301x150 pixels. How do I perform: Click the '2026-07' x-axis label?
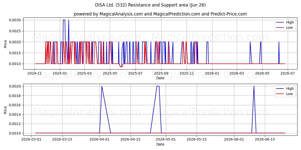pyautogui.click(x=288, y=73)
